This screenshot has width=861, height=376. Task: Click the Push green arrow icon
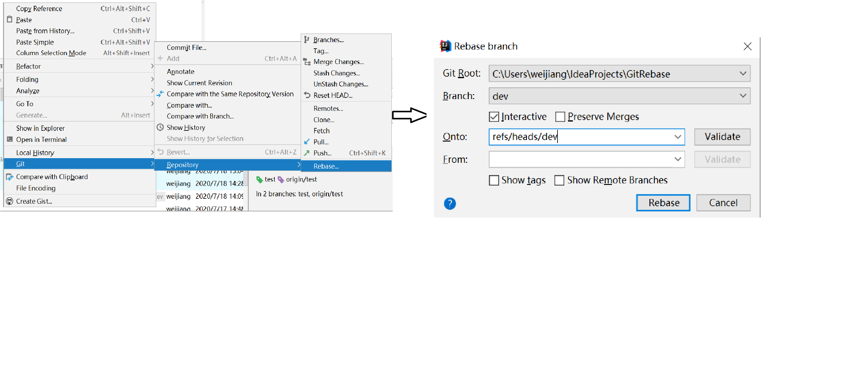click(307, 153)
